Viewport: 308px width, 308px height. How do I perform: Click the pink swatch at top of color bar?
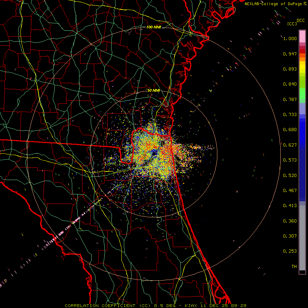point(302,37)
